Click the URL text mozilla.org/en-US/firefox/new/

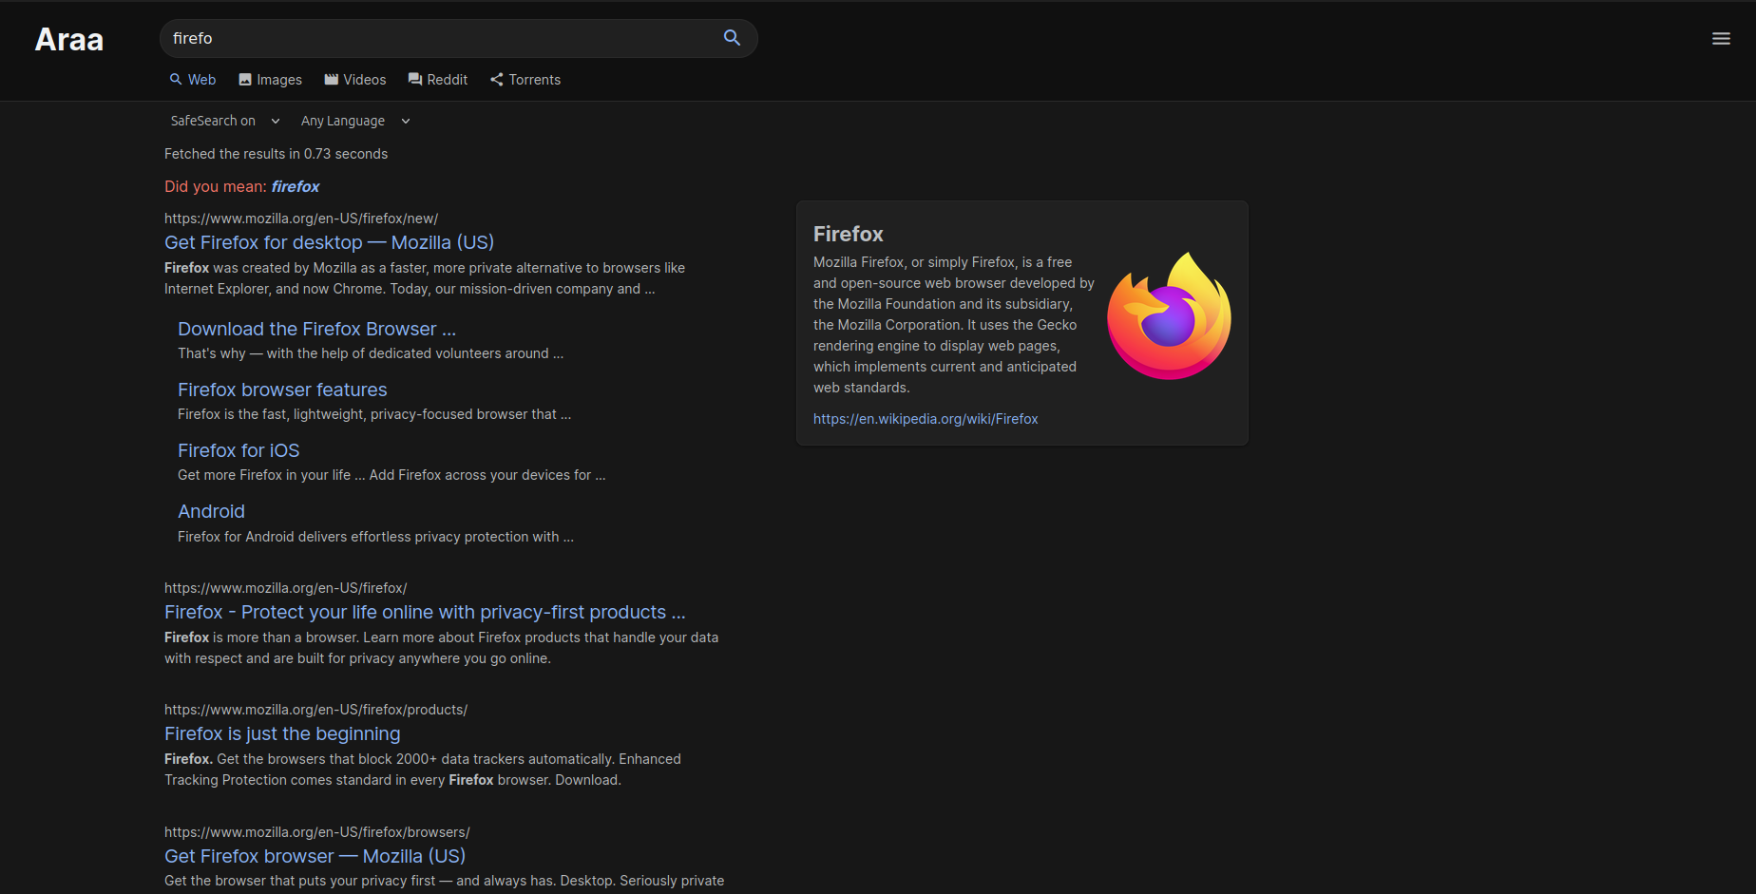pos(301,219)
